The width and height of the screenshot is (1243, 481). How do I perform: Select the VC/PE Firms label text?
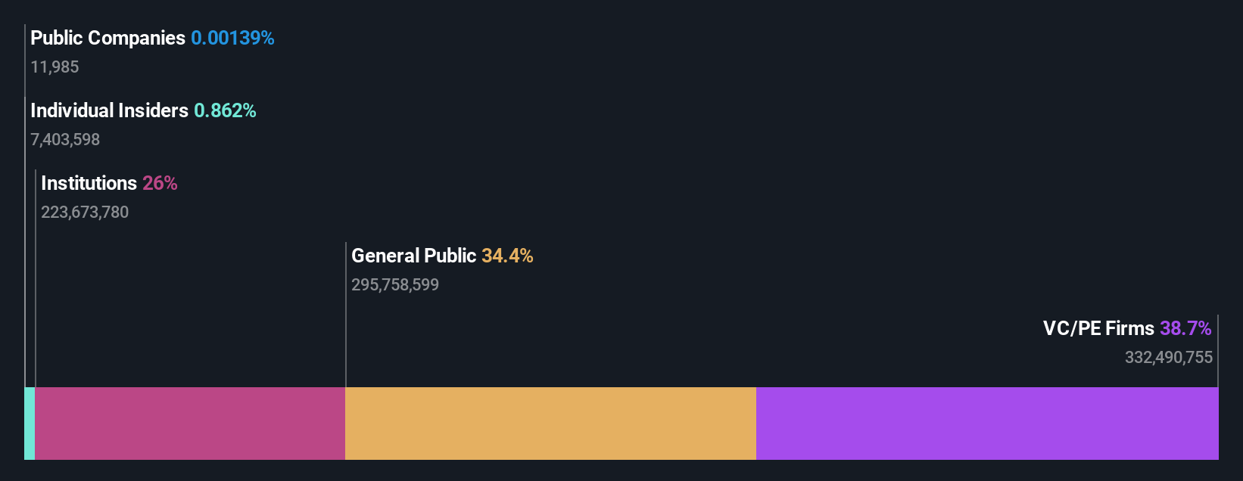point(1098,328)
